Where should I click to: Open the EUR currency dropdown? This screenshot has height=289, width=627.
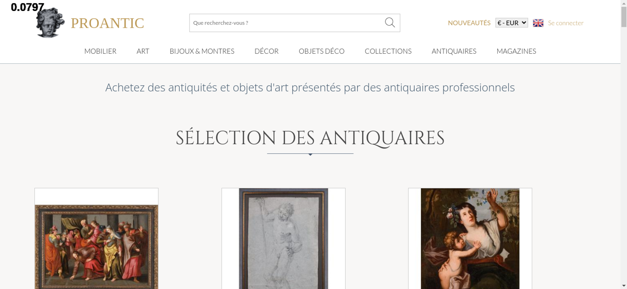coord(512,23)
